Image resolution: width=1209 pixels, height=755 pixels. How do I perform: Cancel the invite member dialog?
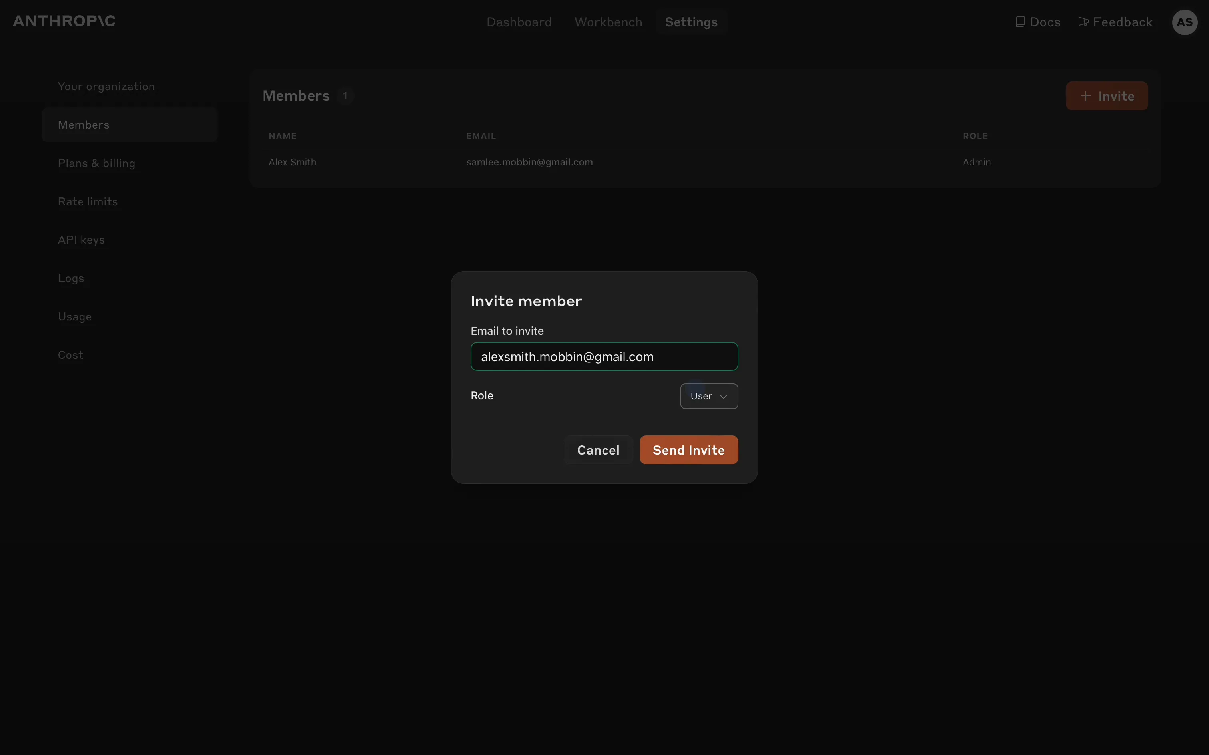click(x=598, y=450)
